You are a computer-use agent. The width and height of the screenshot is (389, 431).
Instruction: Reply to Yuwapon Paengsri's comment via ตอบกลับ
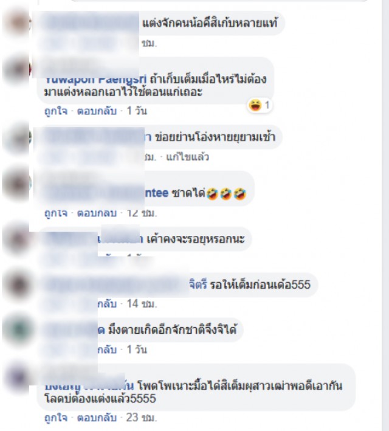[97, 111]
